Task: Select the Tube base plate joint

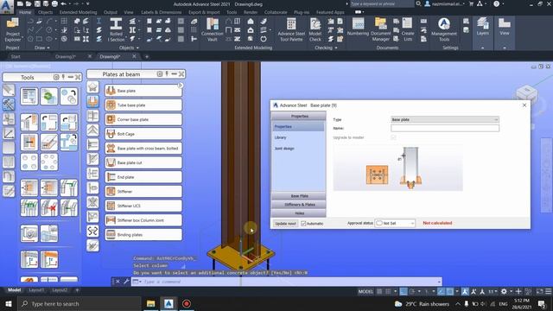Action: click(x=143, y=105)
